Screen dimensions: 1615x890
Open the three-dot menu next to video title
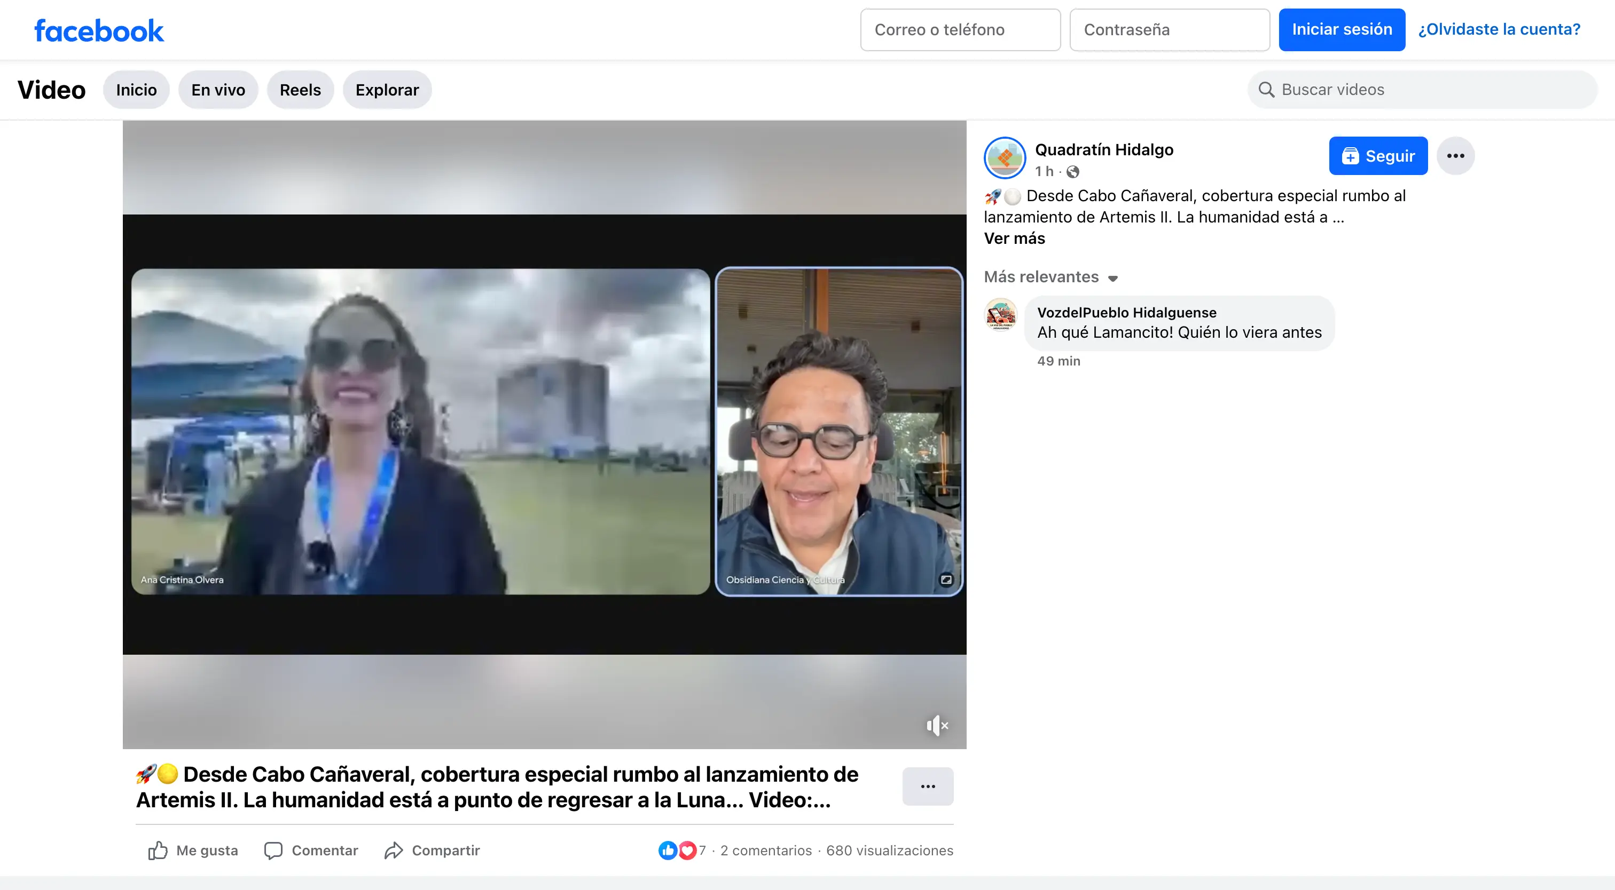point(927,786)
